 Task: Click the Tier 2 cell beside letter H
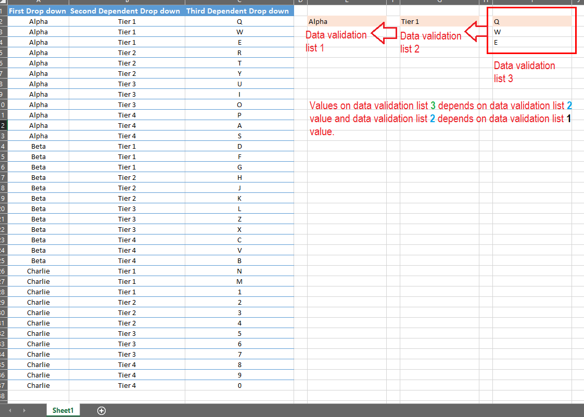click(127, 178)
